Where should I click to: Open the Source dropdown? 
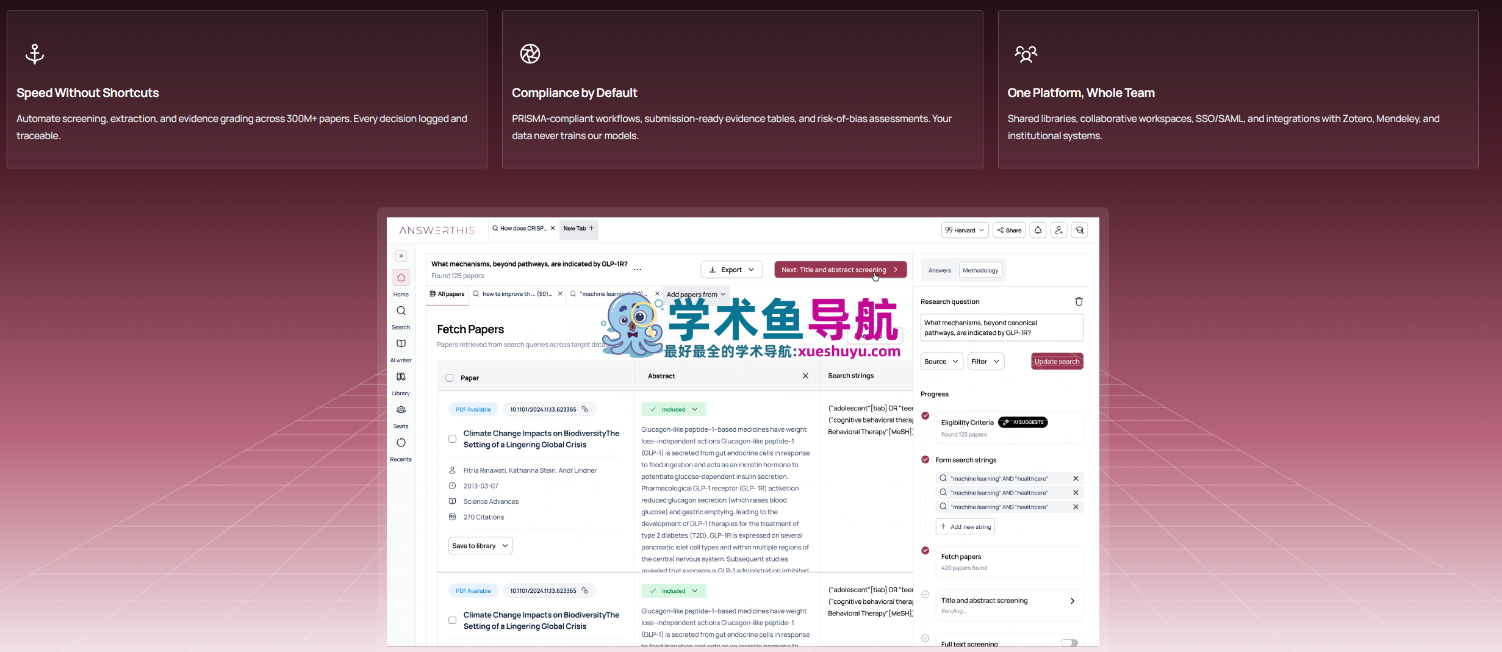pos(941,361)
